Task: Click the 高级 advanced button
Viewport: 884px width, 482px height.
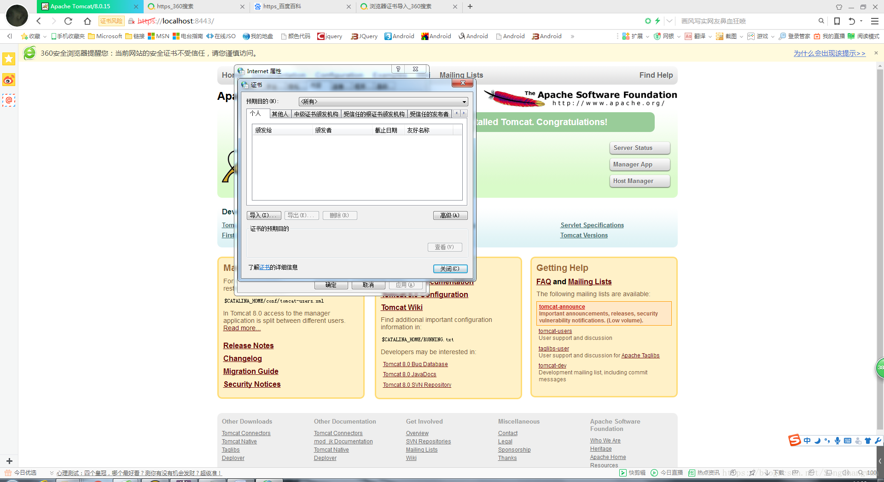Action: [450, 215]
